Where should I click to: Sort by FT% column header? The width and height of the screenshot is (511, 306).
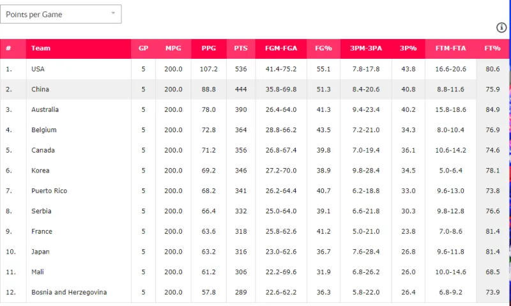coord(492,49)
